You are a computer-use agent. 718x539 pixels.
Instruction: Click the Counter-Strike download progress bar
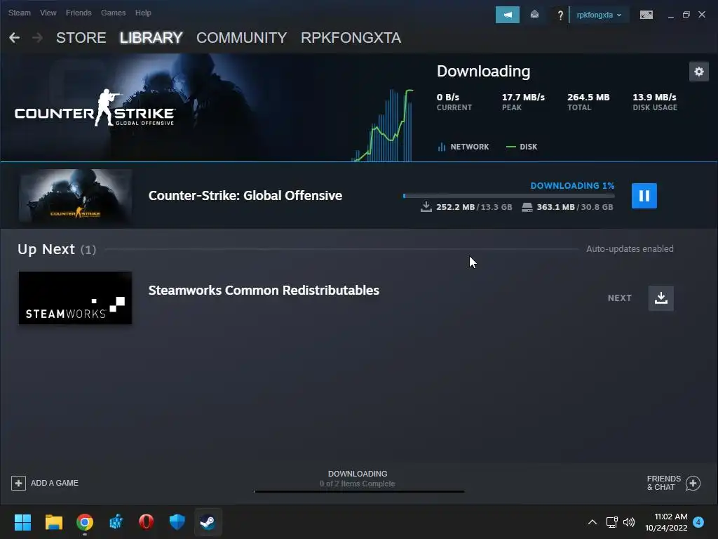509,196
